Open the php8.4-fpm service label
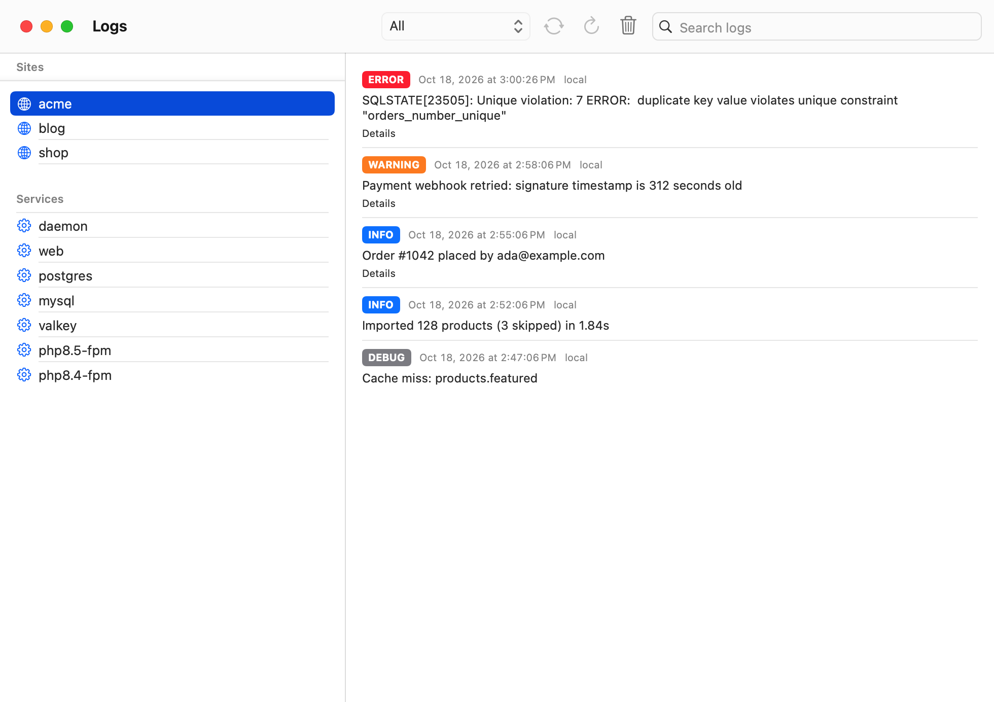This screenshot has height=702, width=994. [75, 375]
